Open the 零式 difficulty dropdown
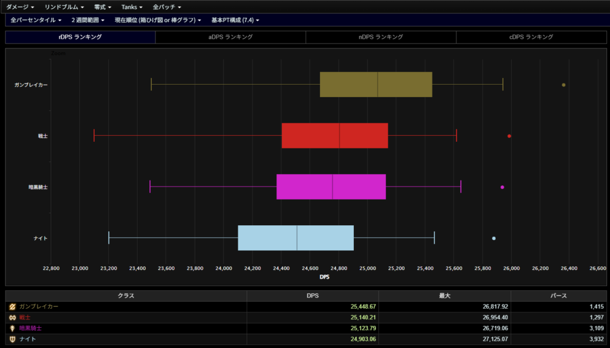The image size is (610, 348). (x=102, y=7)
